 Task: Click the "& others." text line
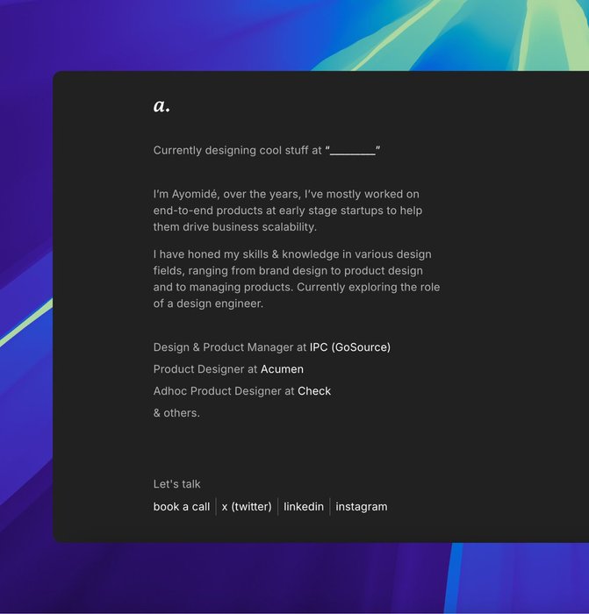[176, 413]
